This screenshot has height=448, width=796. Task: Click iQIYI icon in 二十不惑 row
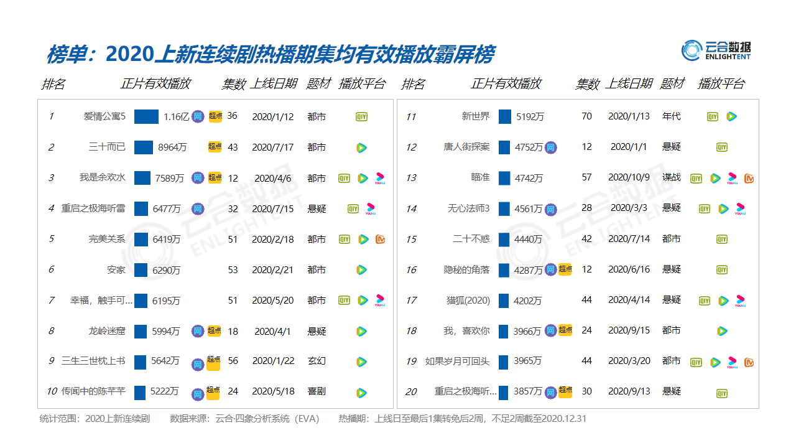coord(721,239)
